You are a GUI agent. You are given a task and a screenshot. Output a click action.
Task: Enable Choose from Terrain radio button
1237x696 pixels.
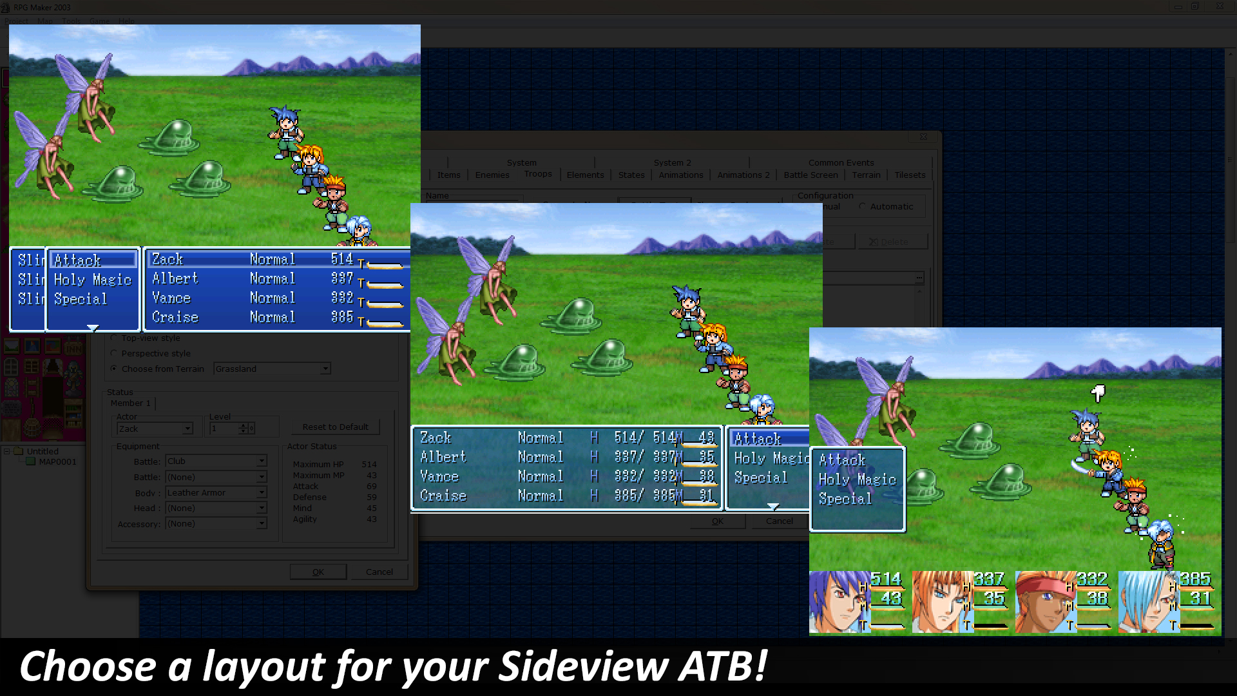(114, 368)
